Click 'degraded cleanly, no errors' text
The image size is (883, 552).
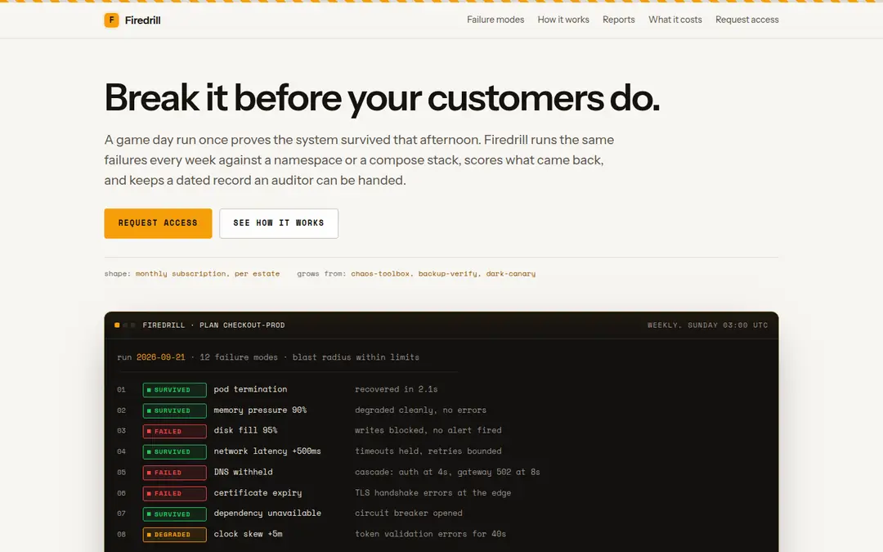pos(421,410)
